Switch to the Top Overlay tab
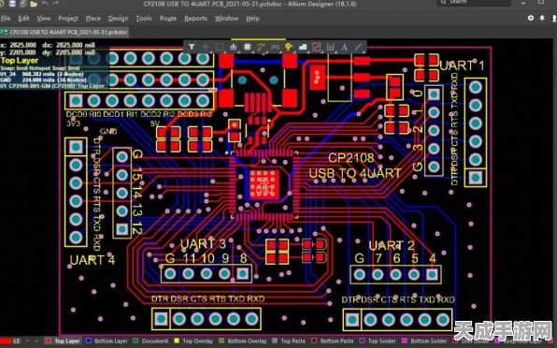The image size is (557, 348). tap(193, 341)
